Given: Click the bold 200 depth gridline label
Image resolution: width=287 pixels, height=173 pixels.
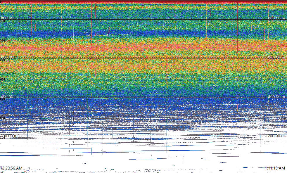Looking at the screenshot, I should pyautogui.click(x=3, y=40).
